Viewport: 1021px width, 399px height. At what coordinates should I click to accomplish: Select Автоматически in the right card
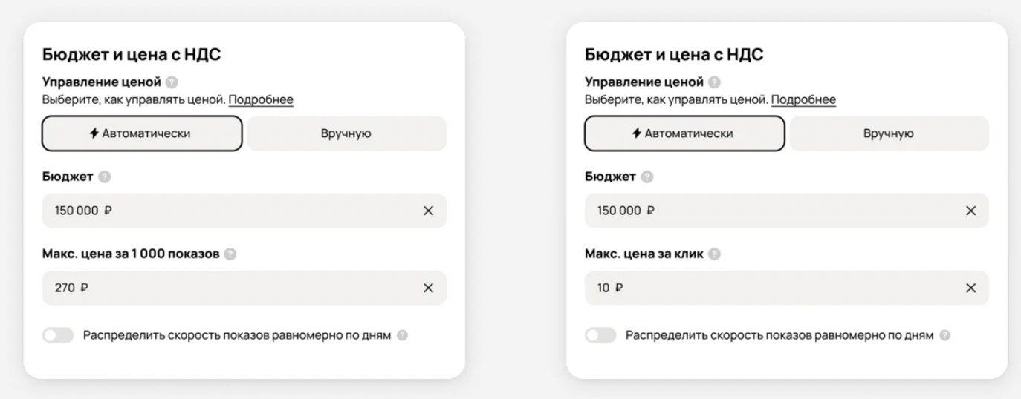(684, 133)
